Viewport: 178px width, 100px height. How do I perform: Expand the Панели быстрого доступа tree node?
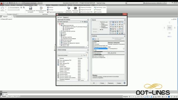pos(60,31)
